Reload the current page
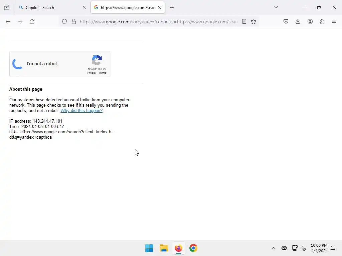Image resolution: width=342 pixels, height=256 pixels. (32, 22)
